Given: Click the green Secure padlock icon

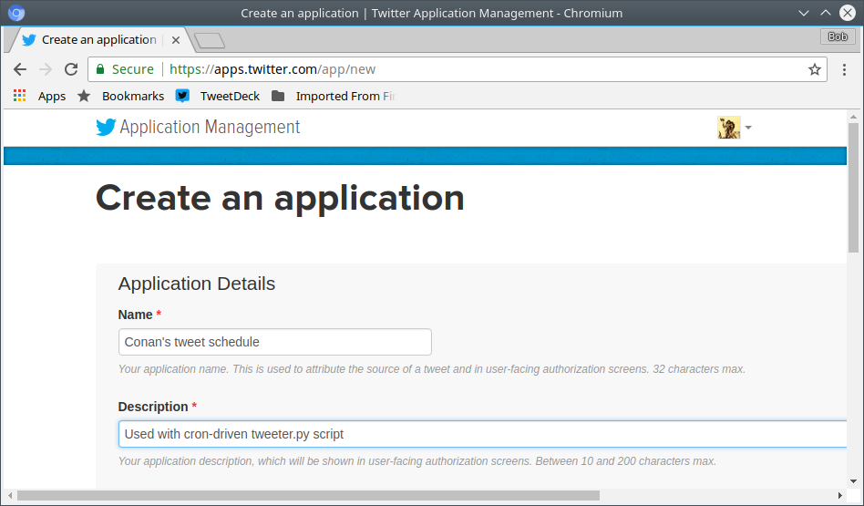Looking at the screenshot, I should (100, 69).
